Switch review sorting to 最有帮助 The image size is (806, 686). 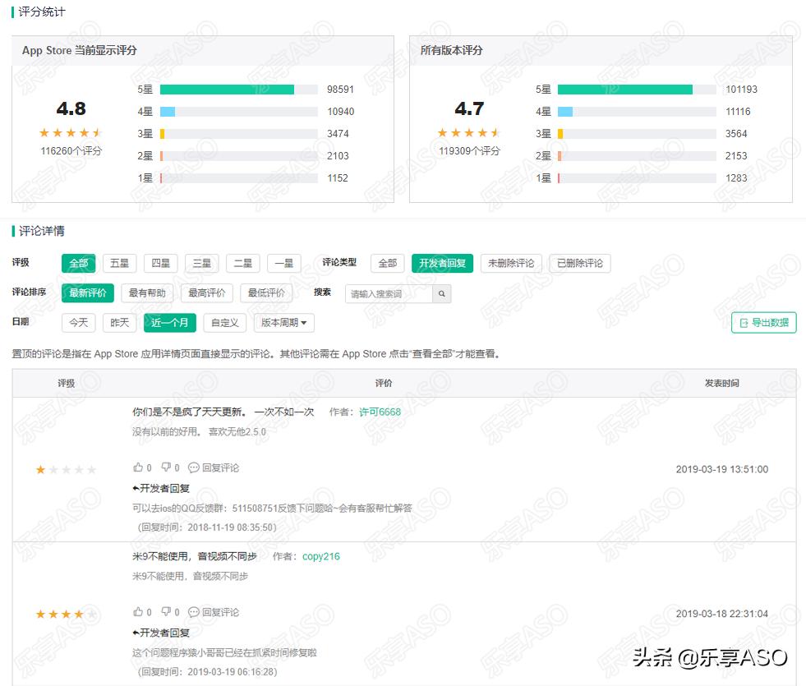pos(146,292)
